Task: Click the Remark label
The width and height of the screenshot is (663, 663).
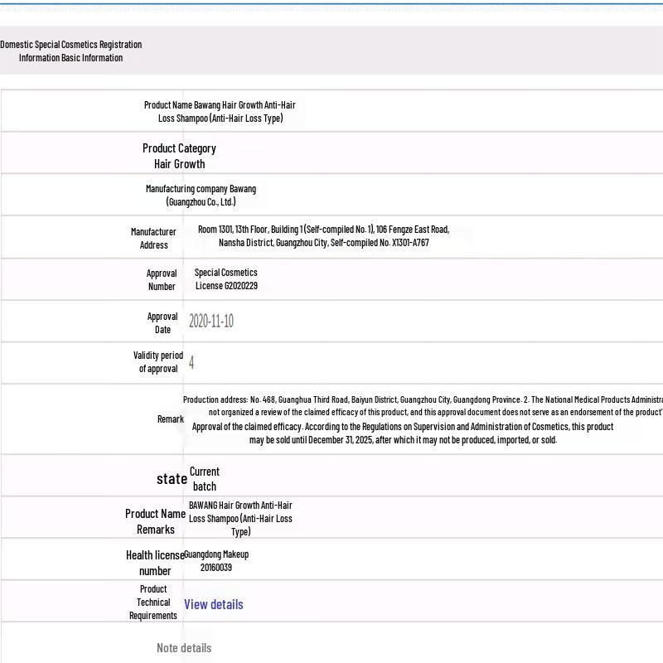Action: pyautogui.click(x=171, y=419)
